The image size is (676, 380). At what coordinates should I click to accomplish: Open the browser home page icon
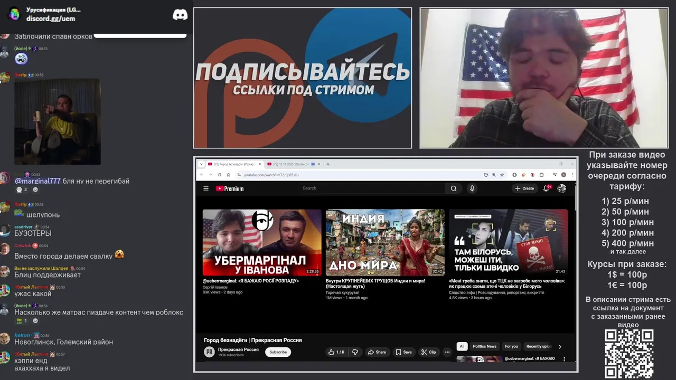click(228, 175)
